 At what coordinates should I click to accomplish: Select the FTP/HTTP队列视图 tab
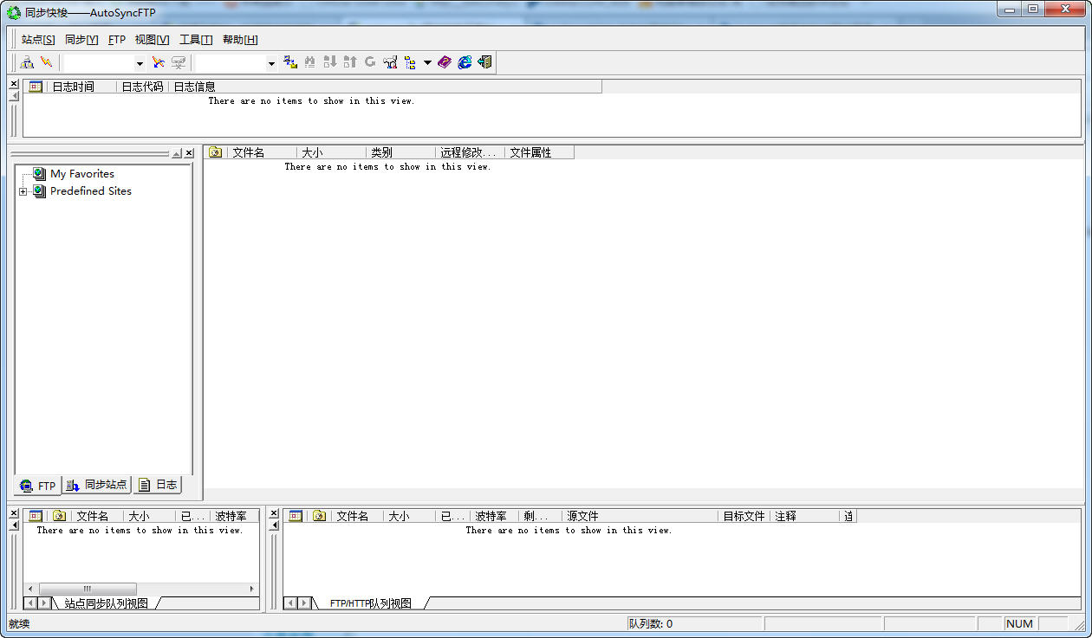pos(370,603)
